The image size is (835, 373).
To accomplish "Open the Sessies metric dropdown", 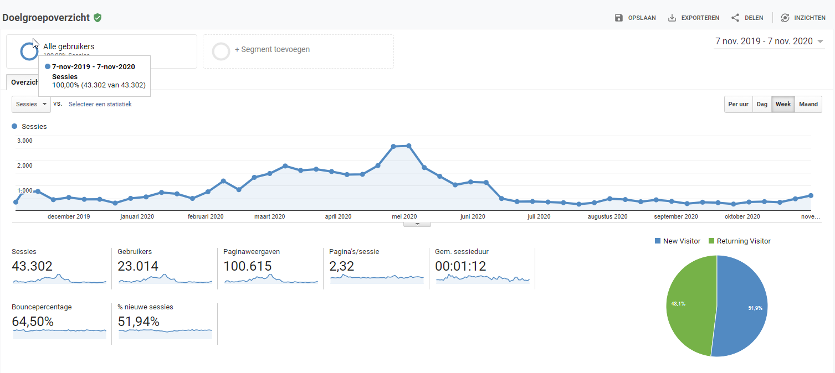I will [x=31, y=104].
